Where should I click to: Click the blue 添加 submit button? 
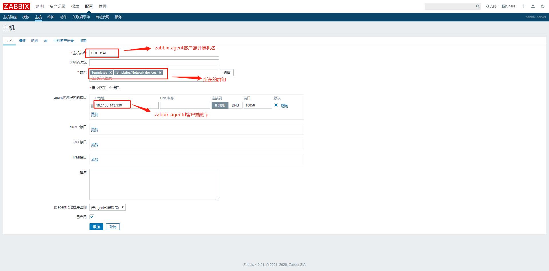coord(96,227)
